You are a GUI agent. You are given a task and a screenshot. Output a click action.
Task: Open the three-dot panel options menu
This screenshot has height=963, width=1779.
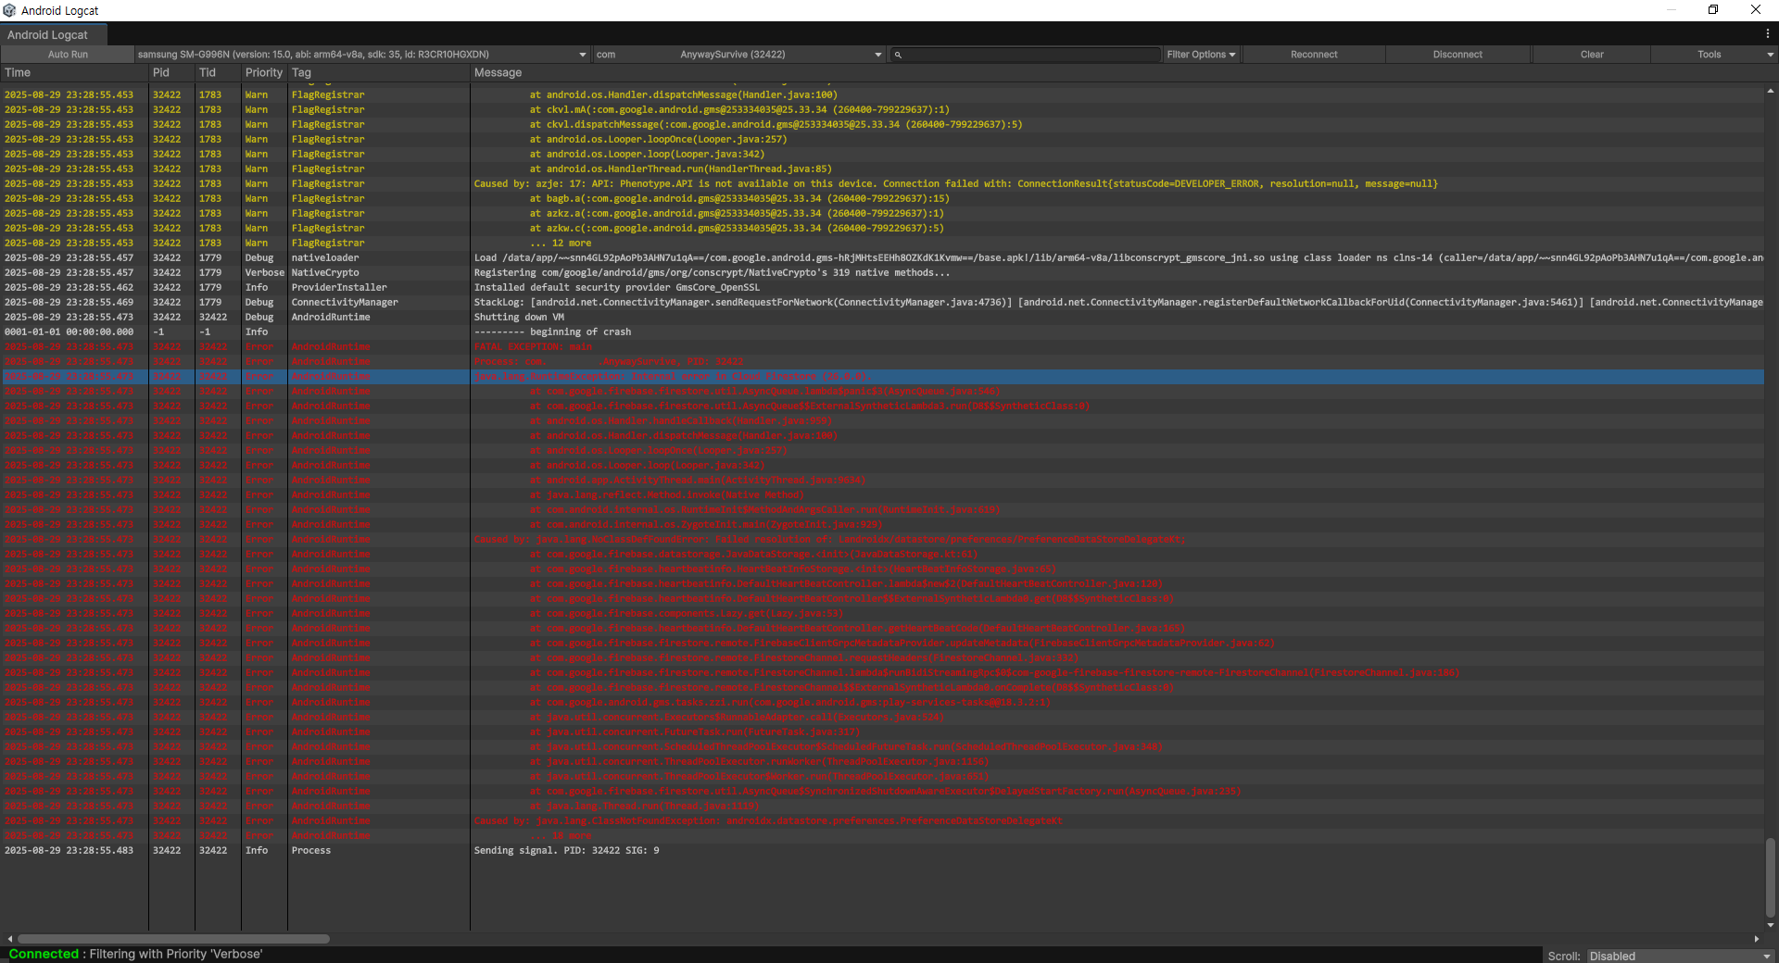click(x=1767, y=34)
